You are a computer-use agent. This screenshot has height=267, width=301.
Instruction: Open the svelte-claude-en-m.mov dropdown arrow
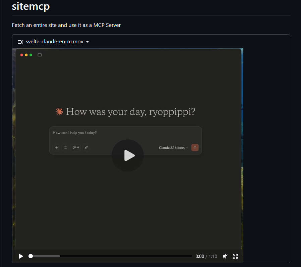[87, 42]
